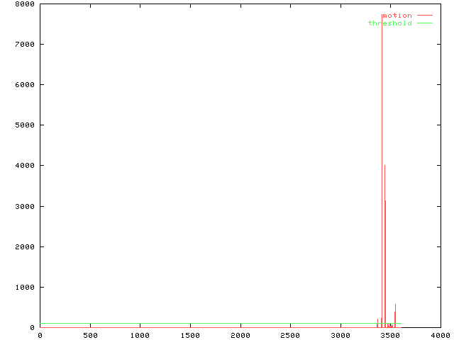The image size is (454, 340).
Task: Click the 6000 y-axis tick label
Action: [x=26, y=85]
